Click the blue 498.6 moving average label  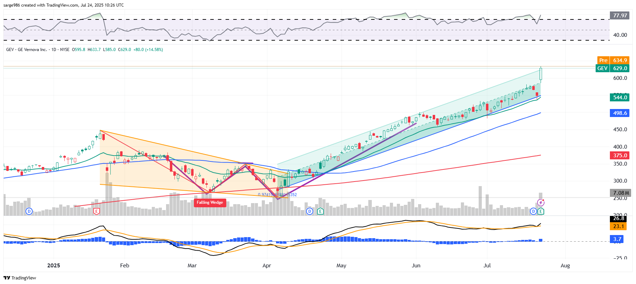click(x=620, y=113)
